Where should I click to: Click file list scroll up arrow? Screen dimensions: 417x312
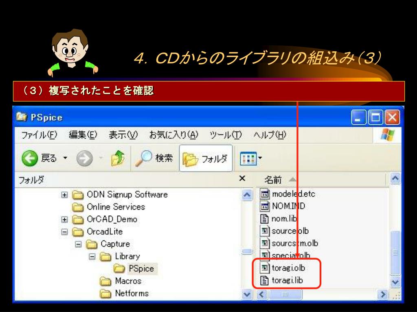pos(395,179)
